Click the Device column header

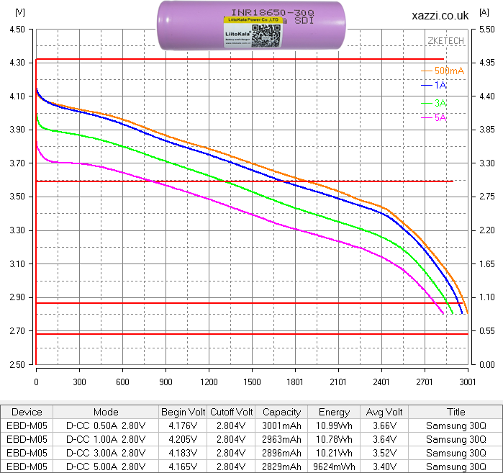pyautogui.click(x=27, y=412)
